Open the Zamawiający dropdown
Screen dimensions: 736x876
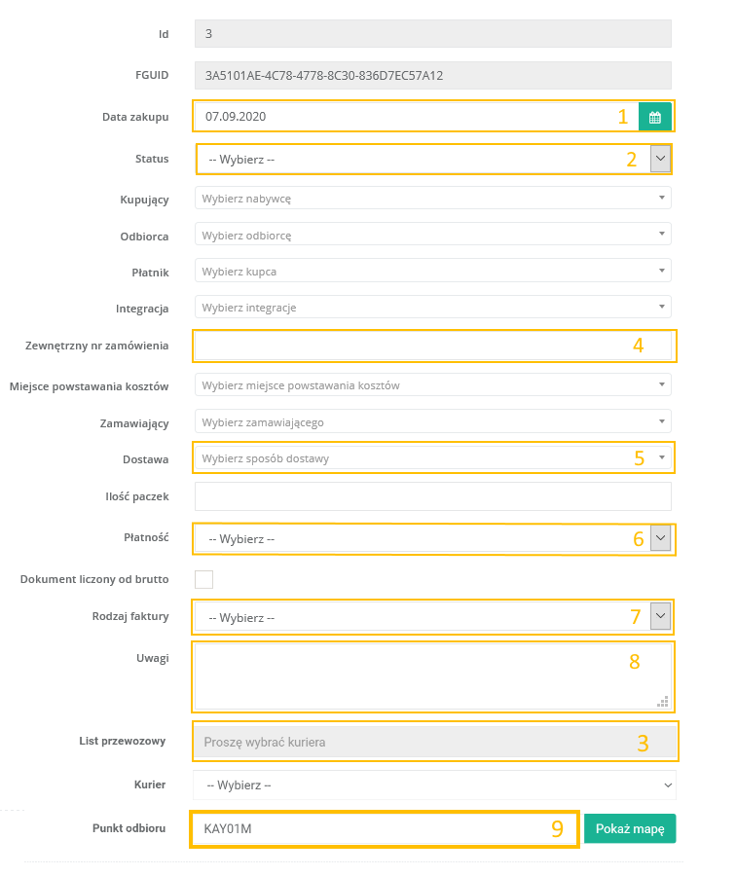click(x=433, y=422)
